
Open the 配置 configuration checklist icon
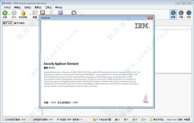[x=35, y=13]
